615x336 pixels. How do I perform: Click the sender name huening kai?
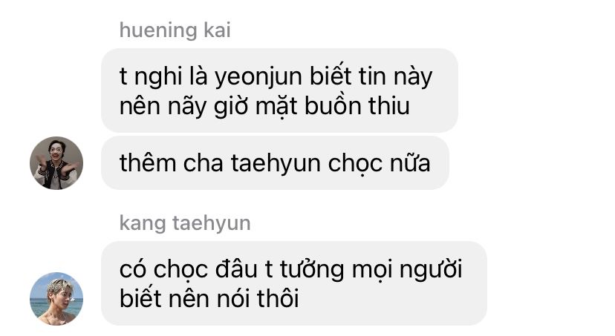(x=175, y=30)
